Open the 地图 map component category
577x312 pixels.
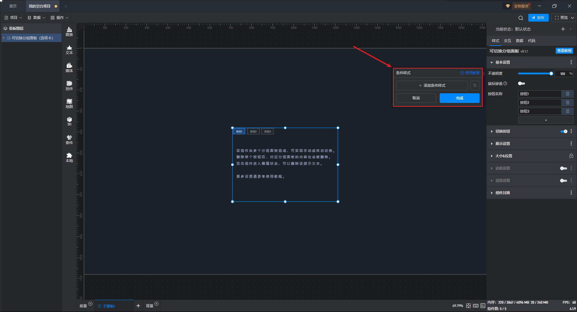tap(69, 103)
